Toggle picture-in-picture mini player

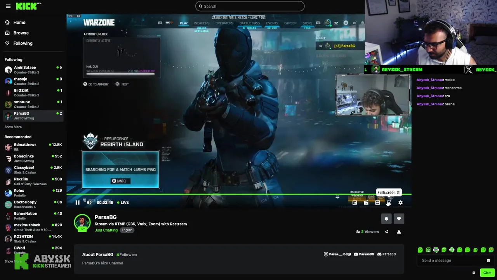[355, 203]
